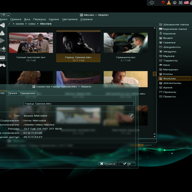Open the Вид menu
Viewport: 192px width, 192px height.
point(27,19)
